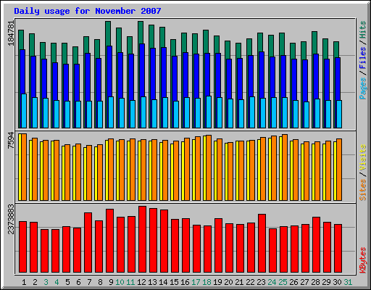Select the '2373883' axis value
This screenshot has height=290, width=371.
point(11,219)
